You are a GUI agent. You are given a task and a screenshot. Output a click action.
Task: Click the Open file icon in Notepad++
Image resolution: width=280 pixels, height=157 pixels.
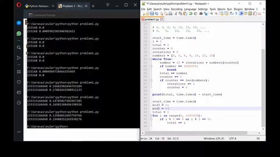click(147, 14)
